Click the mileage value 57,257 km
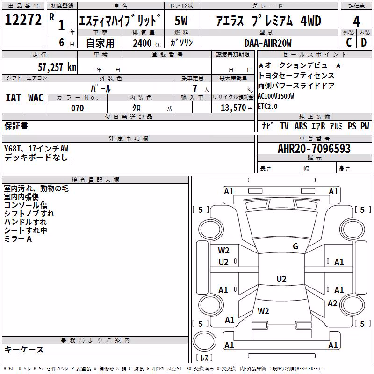374x374 pixels. (x=57, y=67)
